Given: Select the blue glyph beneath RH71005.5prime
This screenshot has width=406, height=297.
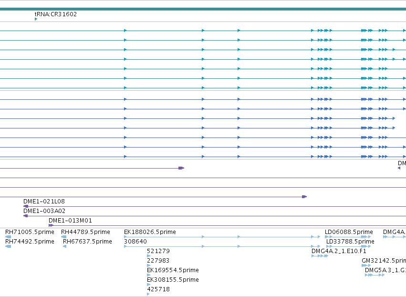Looking at the screenshot, I should [8, 237].
